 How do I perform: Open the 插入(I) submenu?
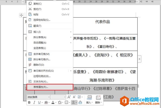(50, 32)
